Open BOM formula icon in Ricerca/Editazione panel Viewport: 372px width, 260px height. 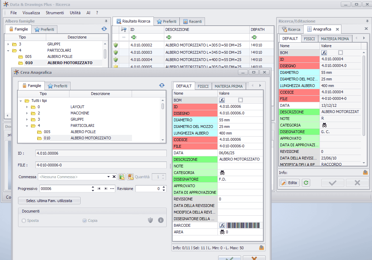point(324,53)
